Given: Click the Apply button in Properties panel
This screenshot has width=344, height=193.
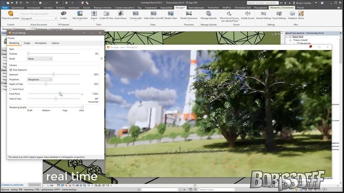Looking at the screenshot, I should click(34, 185).
